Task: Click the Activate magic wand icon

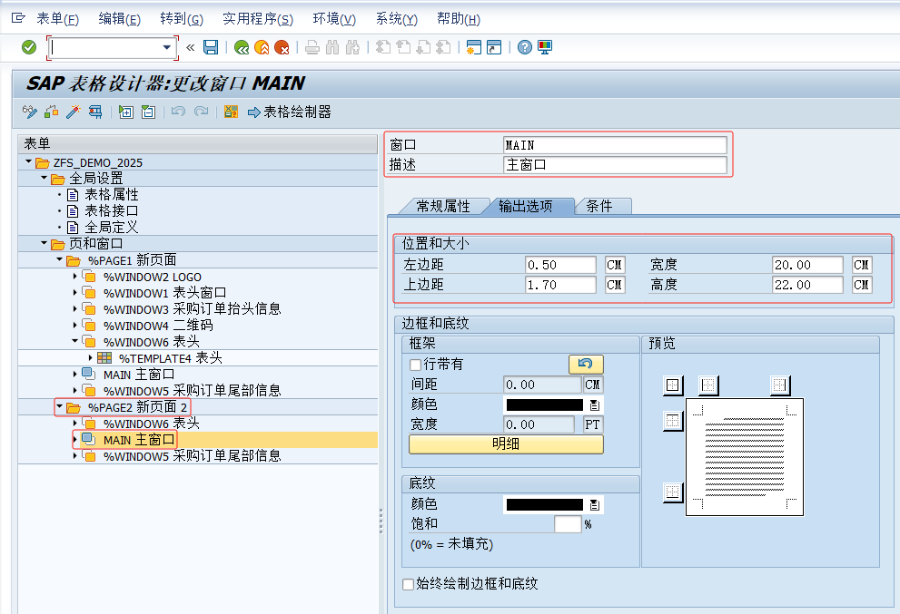Action: tap(73, 112)
